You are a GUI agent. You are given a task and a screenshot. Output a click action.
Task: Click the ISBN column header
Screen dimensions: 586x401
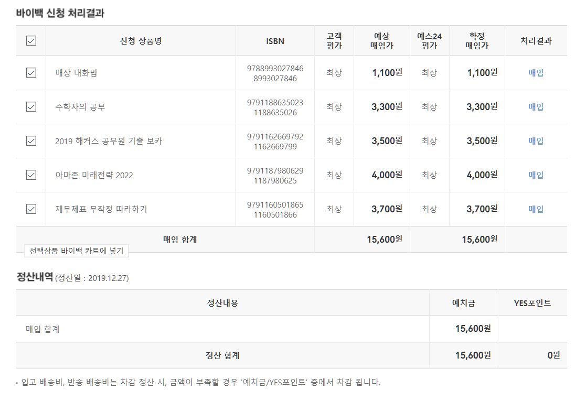click(275, 41)
